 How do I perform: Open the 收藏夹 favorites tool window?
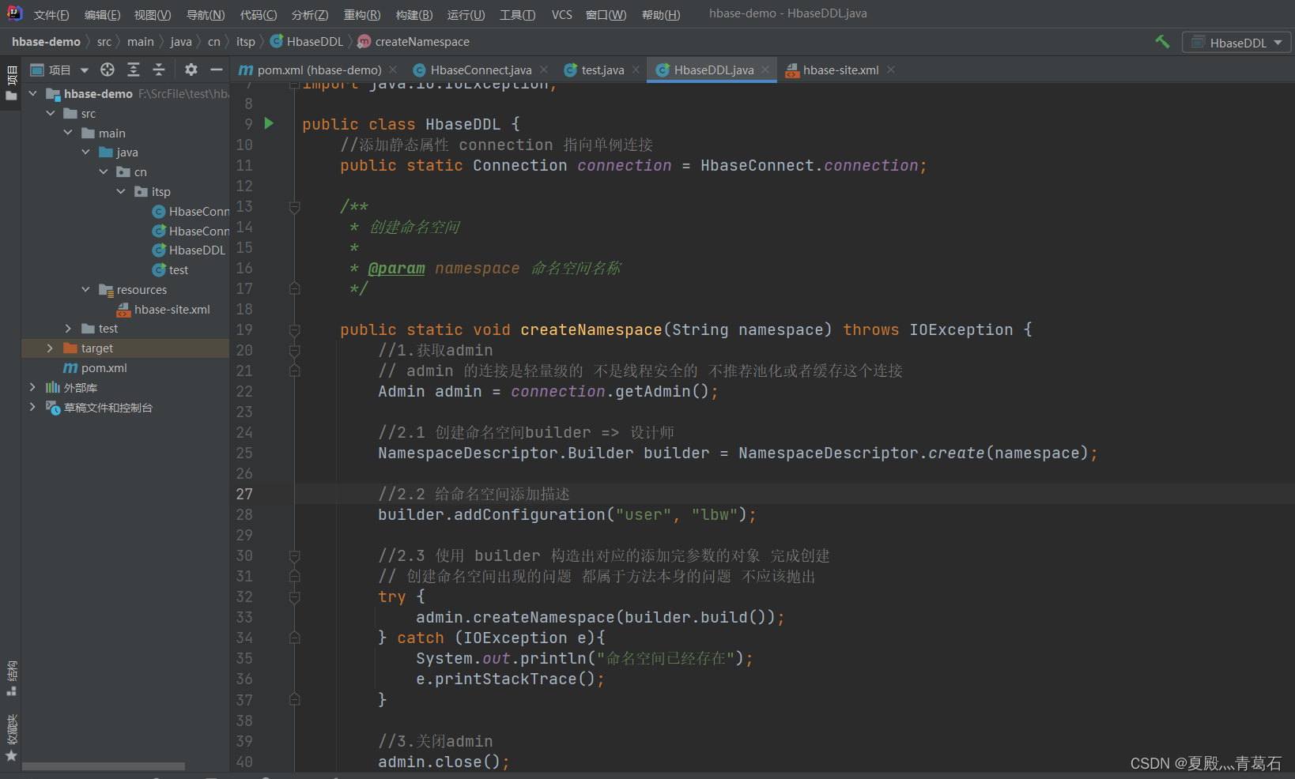click(11, 737)
